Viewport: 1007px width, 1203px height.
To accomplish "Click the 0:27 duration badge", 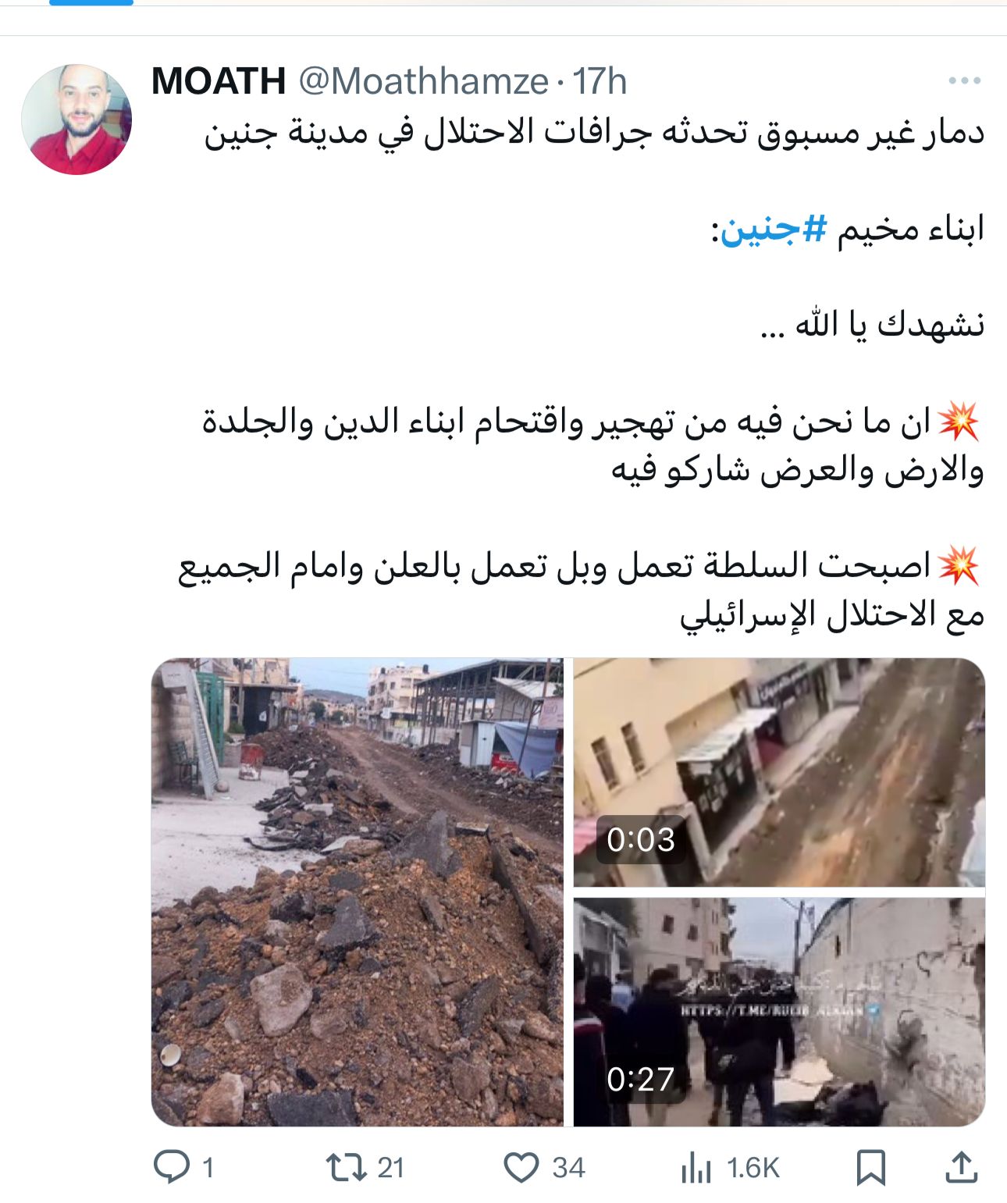I will coord(641,1080).
